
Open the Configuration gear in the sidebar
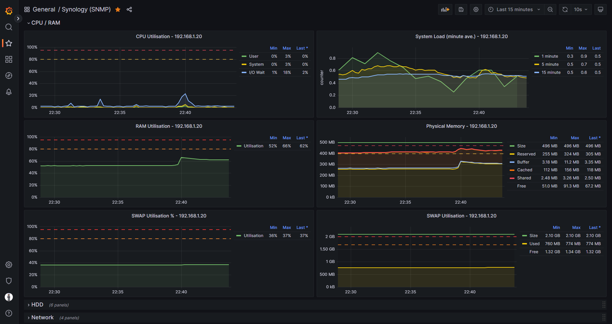[9, 265]
